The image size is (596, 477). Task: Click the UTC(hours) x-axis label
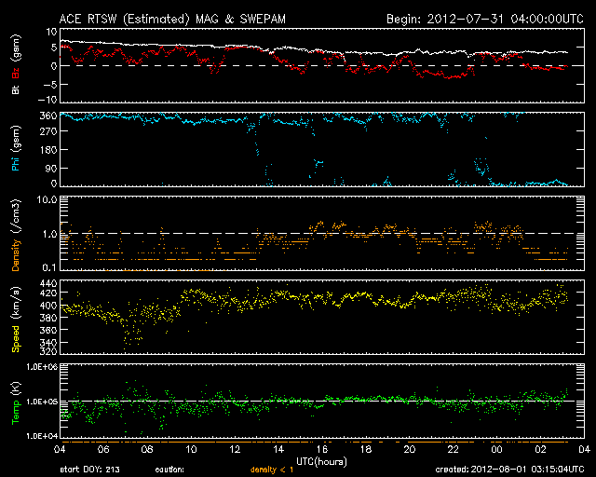pos(320,460)
